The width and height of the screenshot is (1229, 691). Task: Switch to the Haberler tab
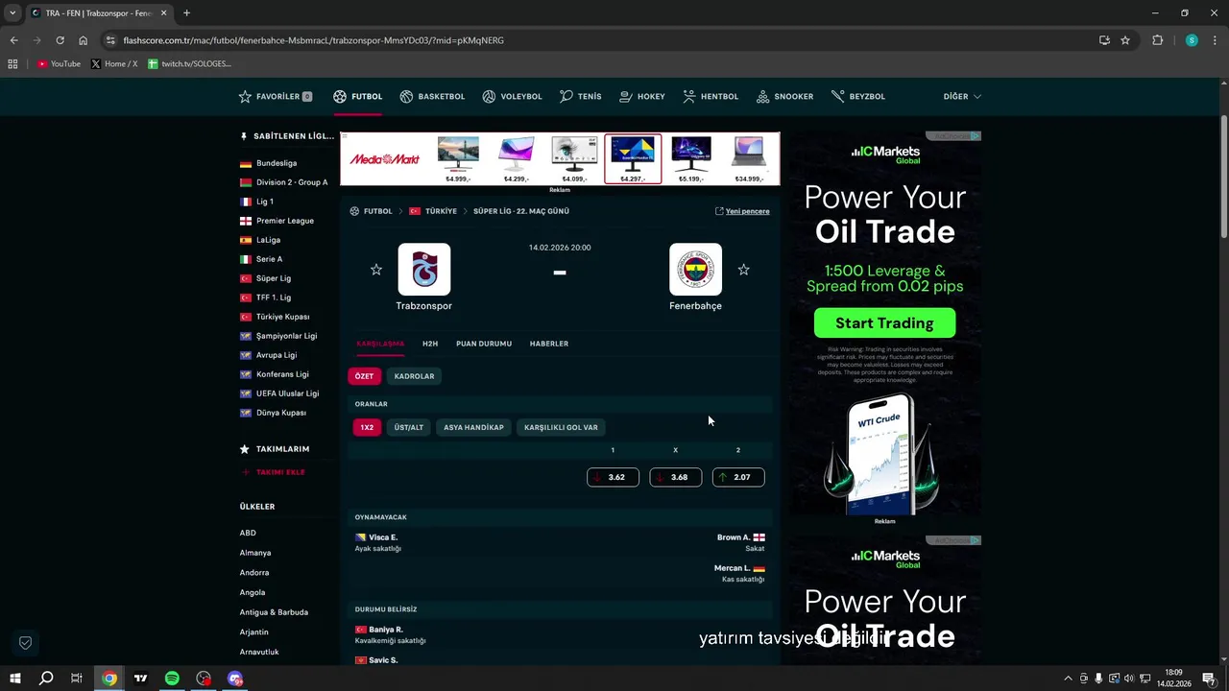pyautogui.click(x=549, y=344)
